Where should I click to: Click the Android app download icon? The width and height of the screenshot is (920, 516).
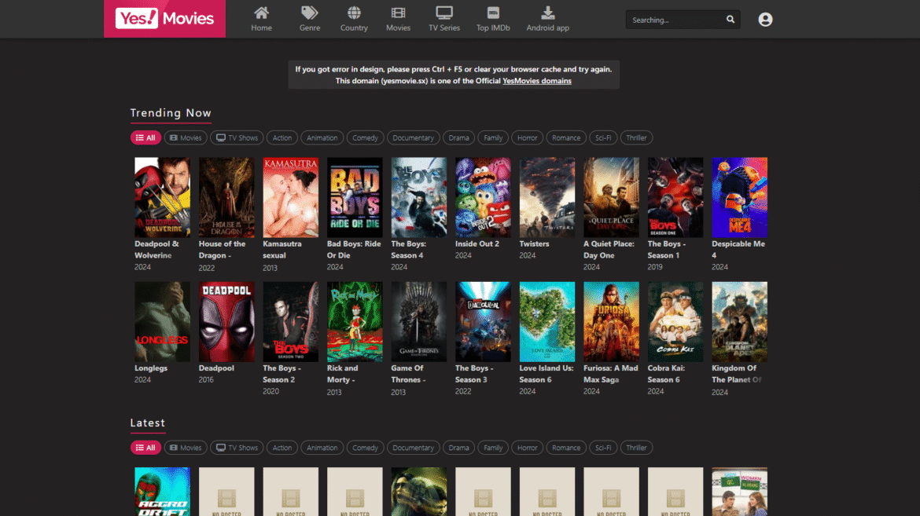547,13
